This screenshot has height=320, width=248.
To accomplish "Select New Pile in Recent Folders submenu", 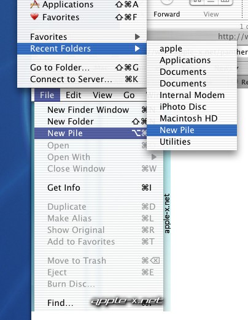I will (x=192, y=130).
